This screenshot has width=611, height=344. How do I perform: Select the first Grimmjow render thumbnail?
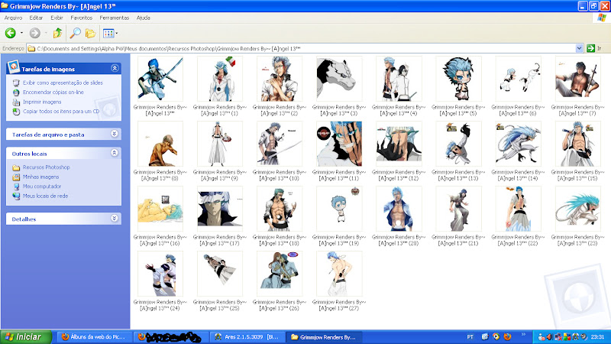tap(160, 79)
